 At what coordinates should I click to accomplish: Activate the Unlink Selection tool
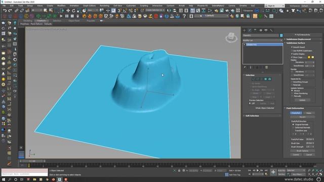(22, 10)
